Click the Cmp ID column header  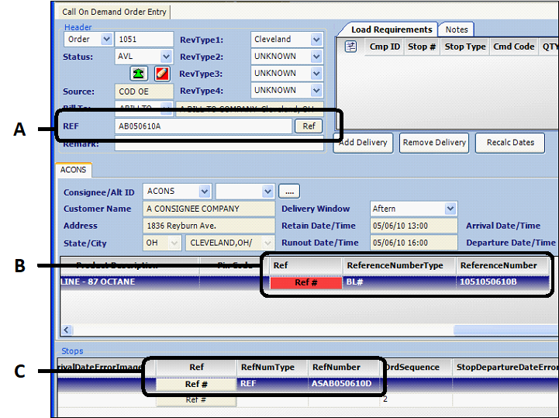point(385,47)
